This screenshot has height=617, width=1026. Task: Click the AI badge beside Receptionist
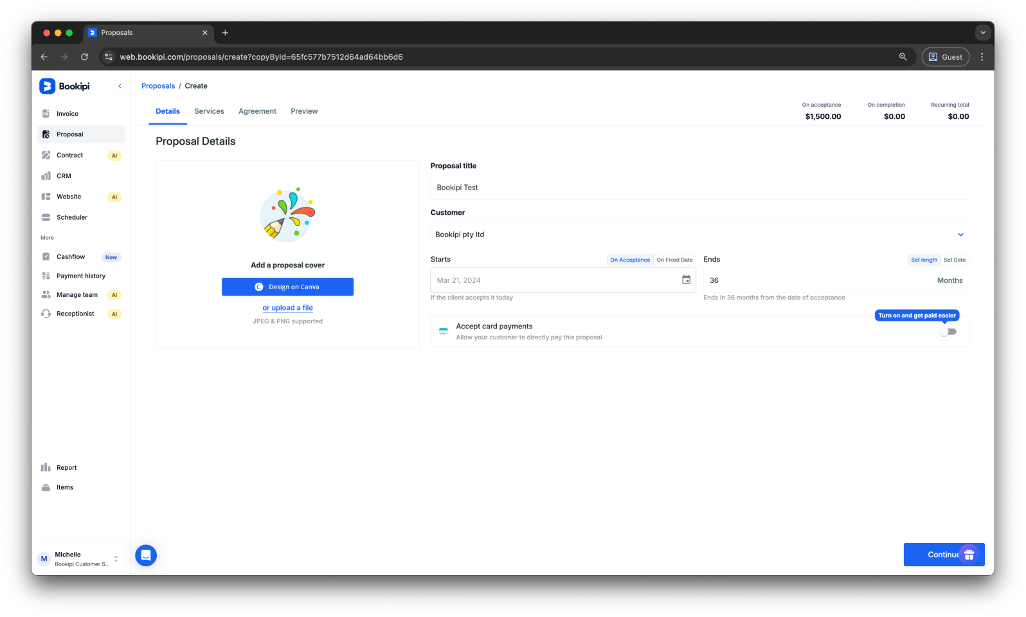point(114,314)
